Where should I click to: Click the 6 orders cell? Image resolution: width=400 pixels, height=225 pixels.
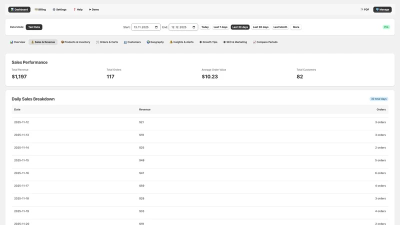tap(380, 173)
